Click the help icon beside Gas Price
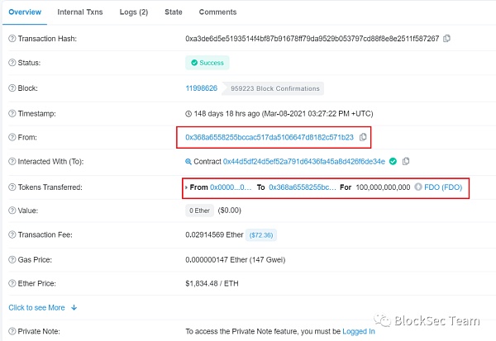Image resolution: width=496 pixels, height=341 pixels. tap(12, 258)
